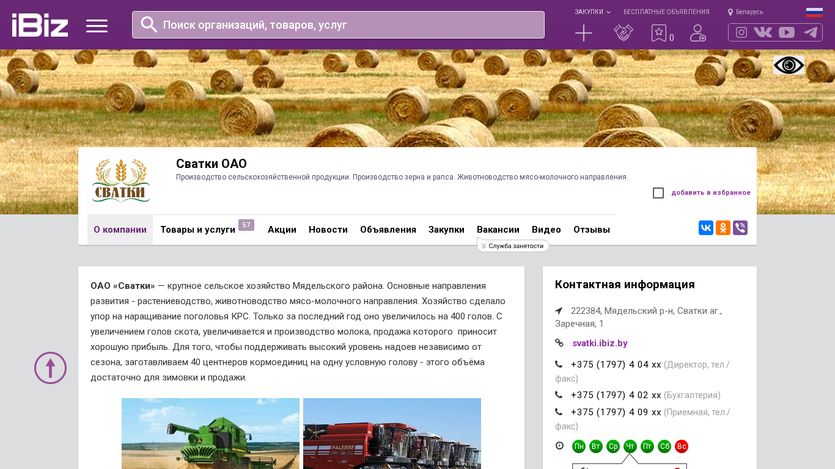Select the Чт working day circle
The image size is (835, 469).
coord(630,446)
